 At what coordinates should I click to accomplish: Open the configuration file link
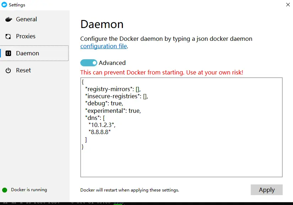(x=103, y=46)
